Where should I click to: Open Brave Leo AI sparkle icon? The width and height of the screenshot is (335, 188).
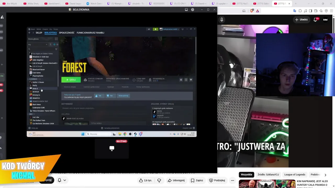click(321, 11)
